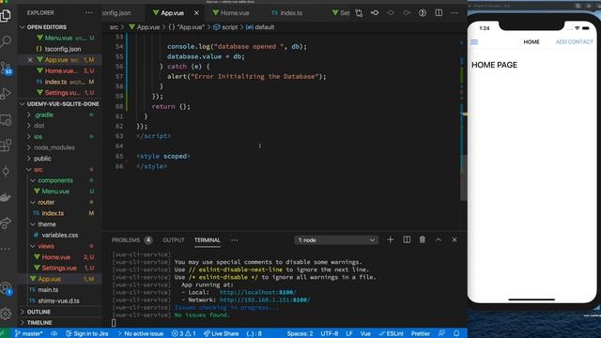Collapse the src folder

38,170
